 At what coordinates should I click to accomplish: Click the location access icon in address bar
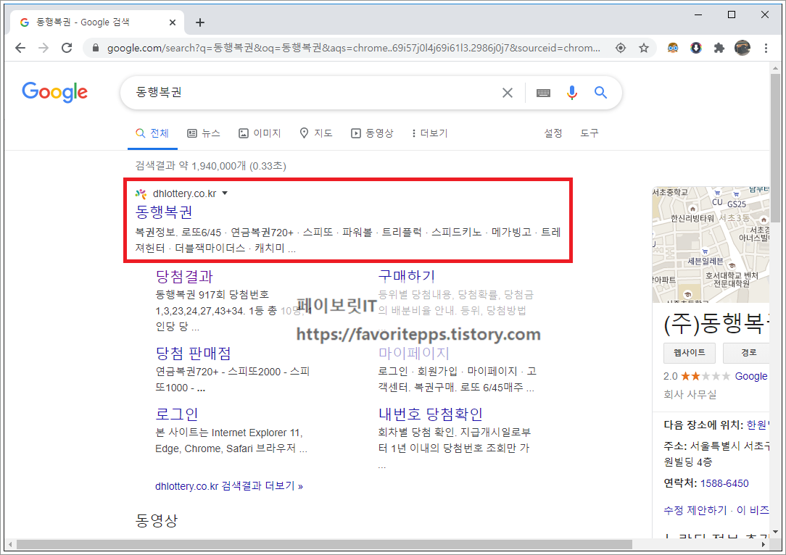tap(621, 48)
